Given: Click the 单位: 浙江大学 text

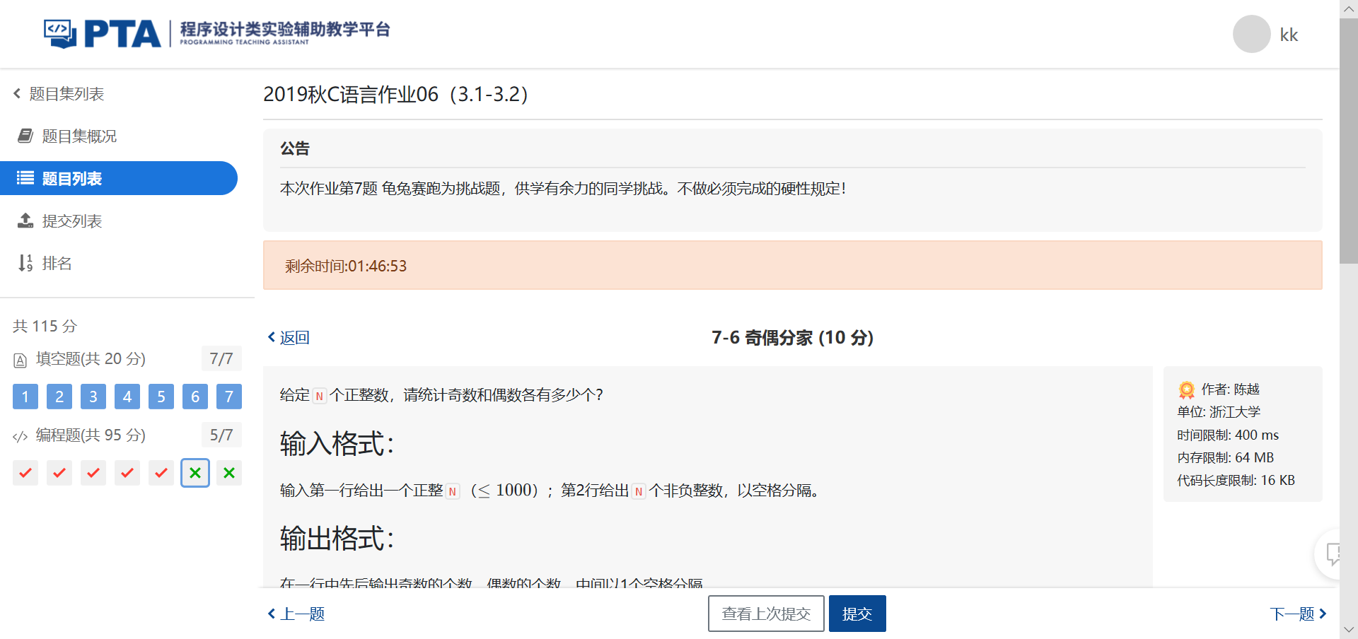Looking at the screenshot, I should [x=1219, y=412].
